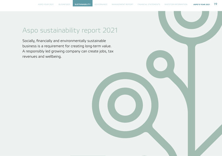The height and width of the screenshot is (156, 222).
Task: Open the Aspo Year 2021 tab
Action: [x=46, y=4]
